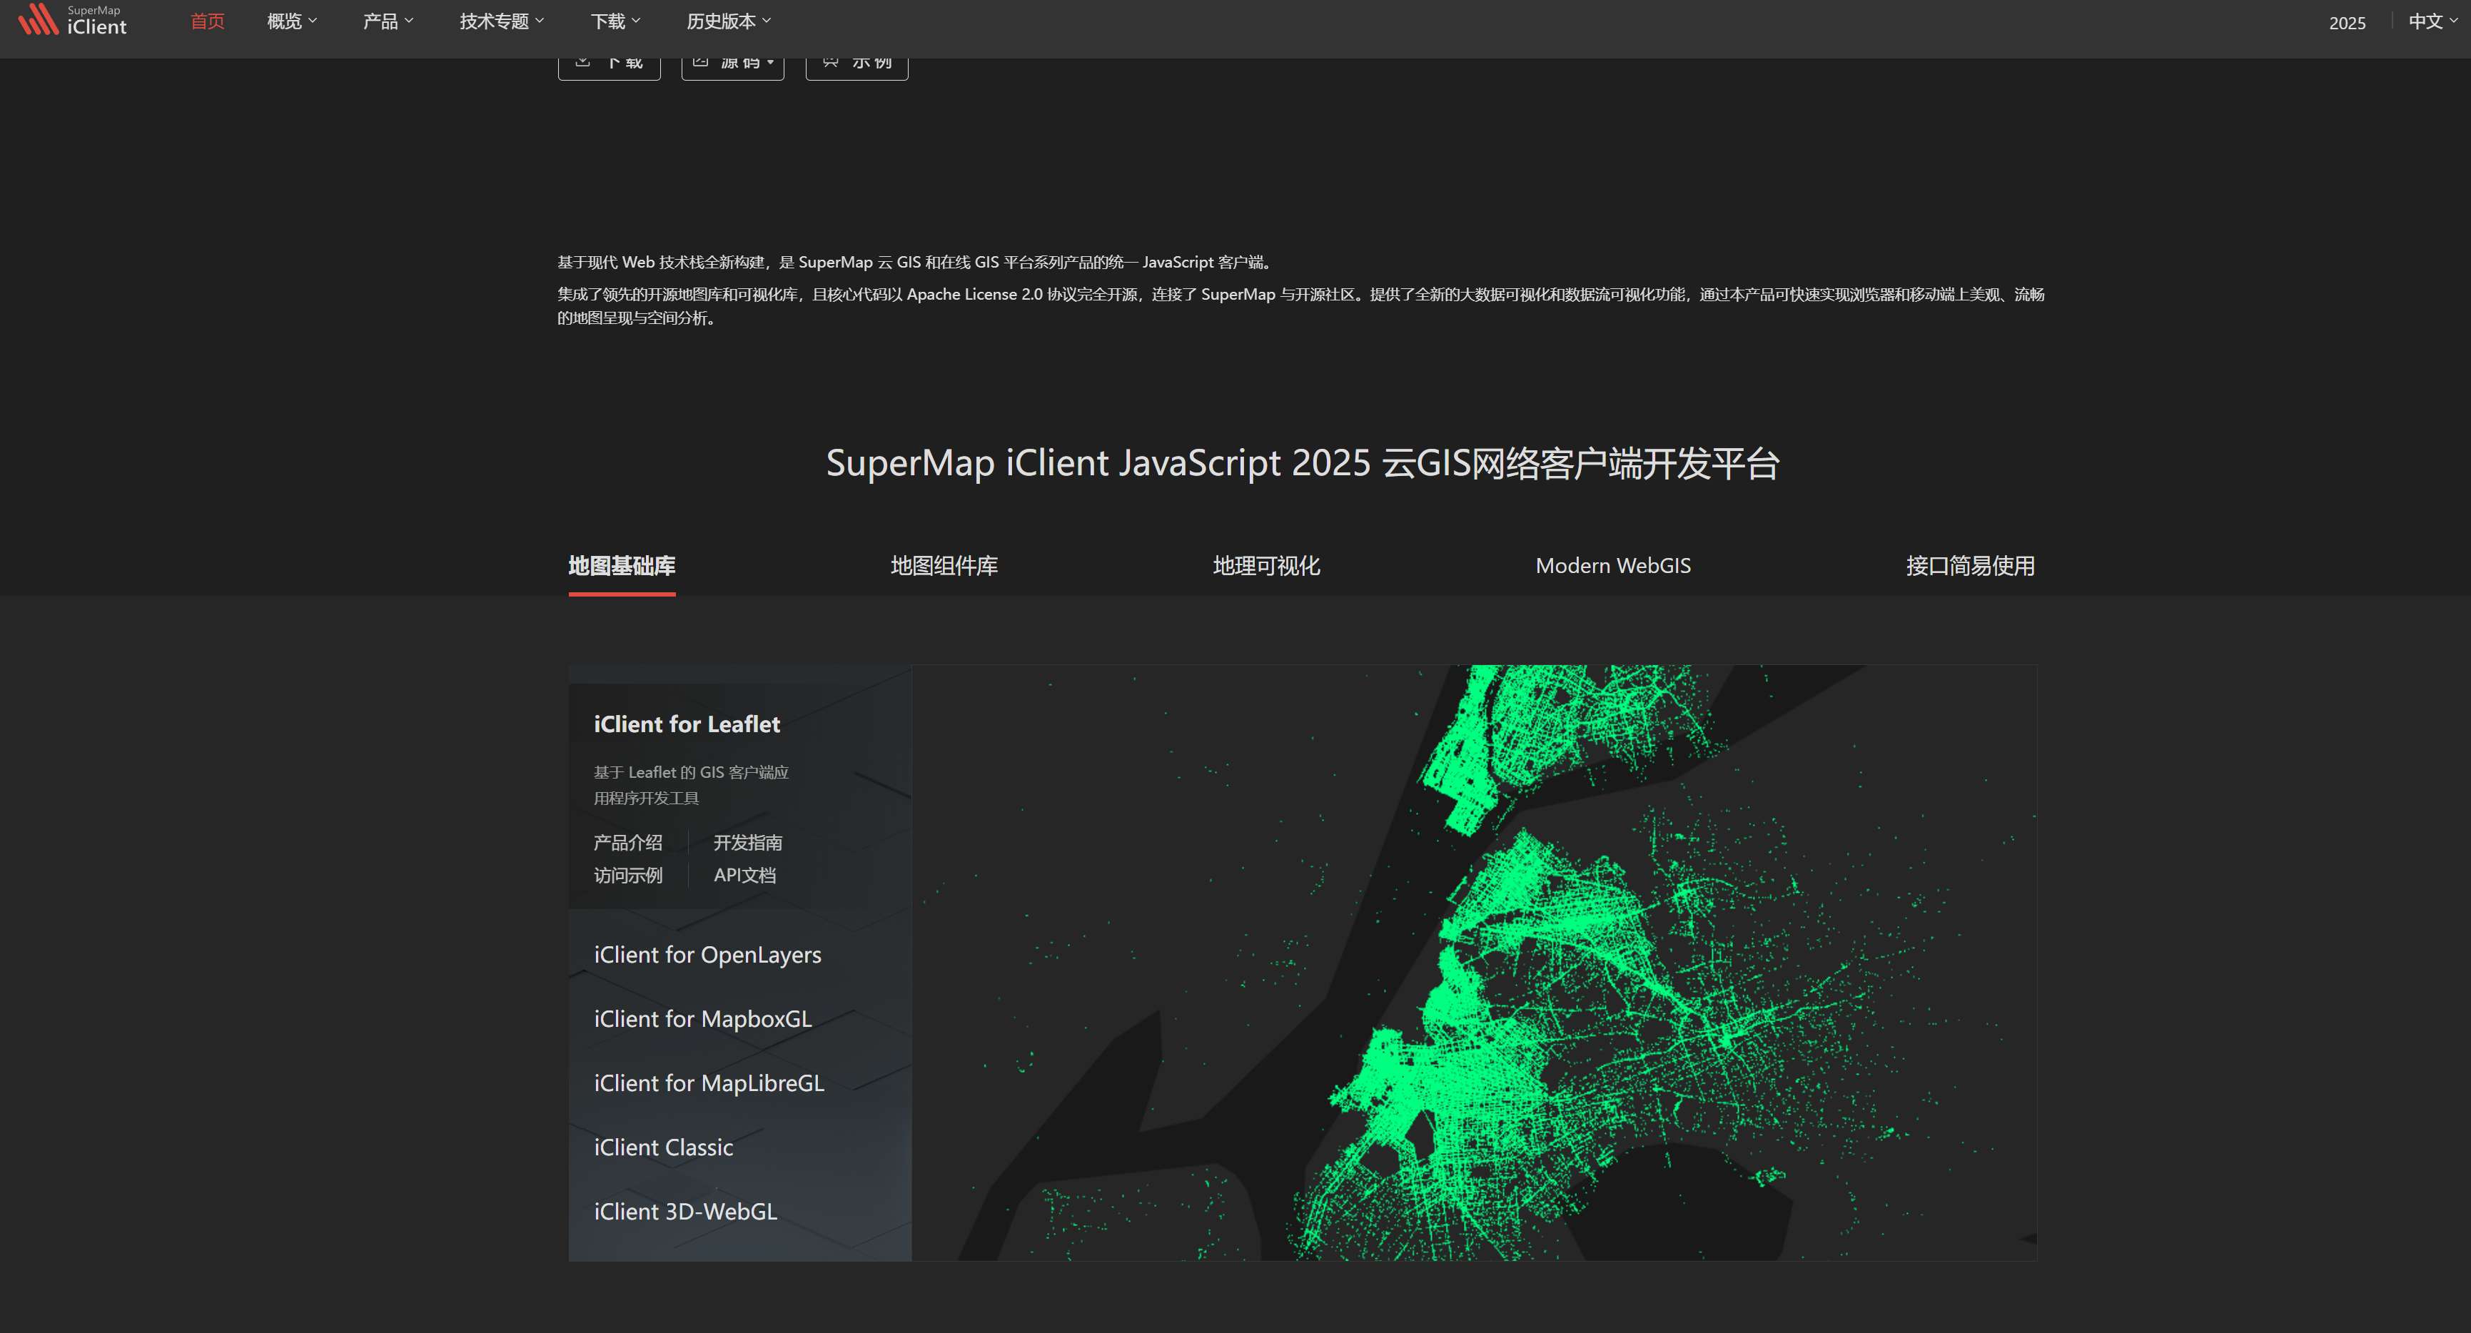Screen dimensions: 2471x1333
Task: Switch to the 地理可视化 tab
Action: [1266, 566]
